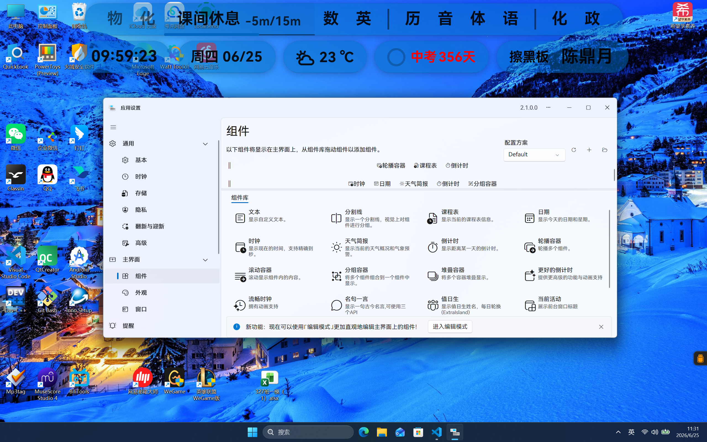
Task: Open WeChat 微信 from the desktop
Action: point(15,137)
